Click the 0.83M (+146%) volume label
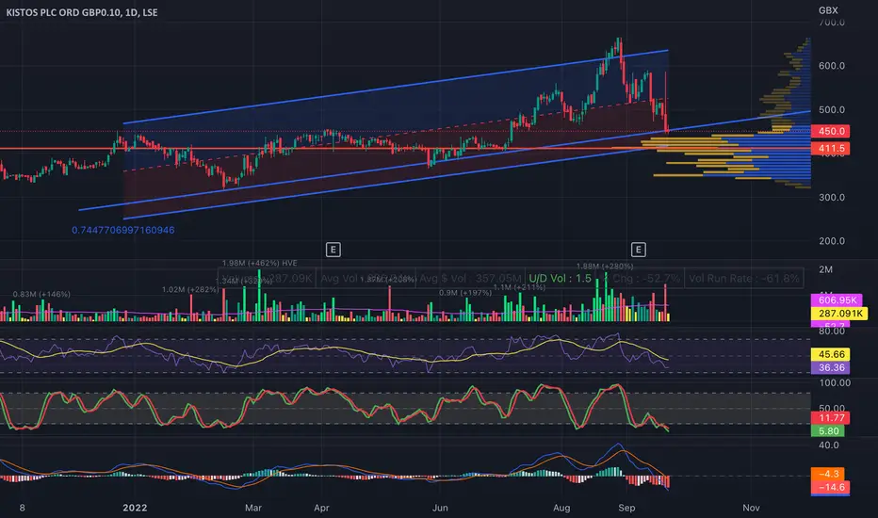 pyautogui.click(x=41, y=294)
